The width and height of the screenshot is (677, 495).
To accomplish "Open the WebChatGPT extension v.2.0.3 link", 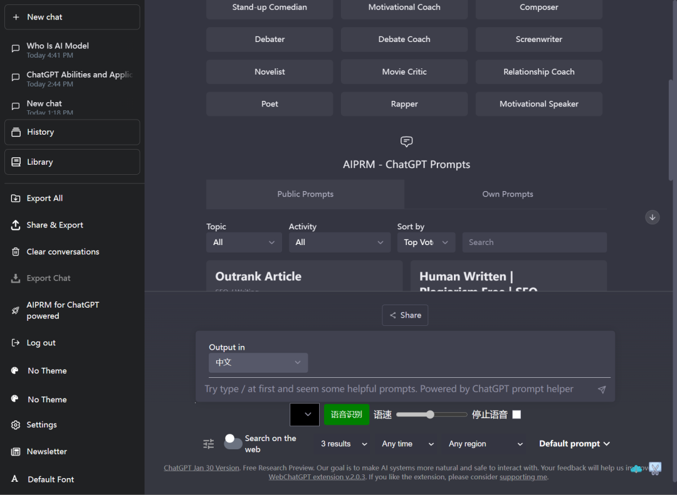I will click(x=317, y=477).
